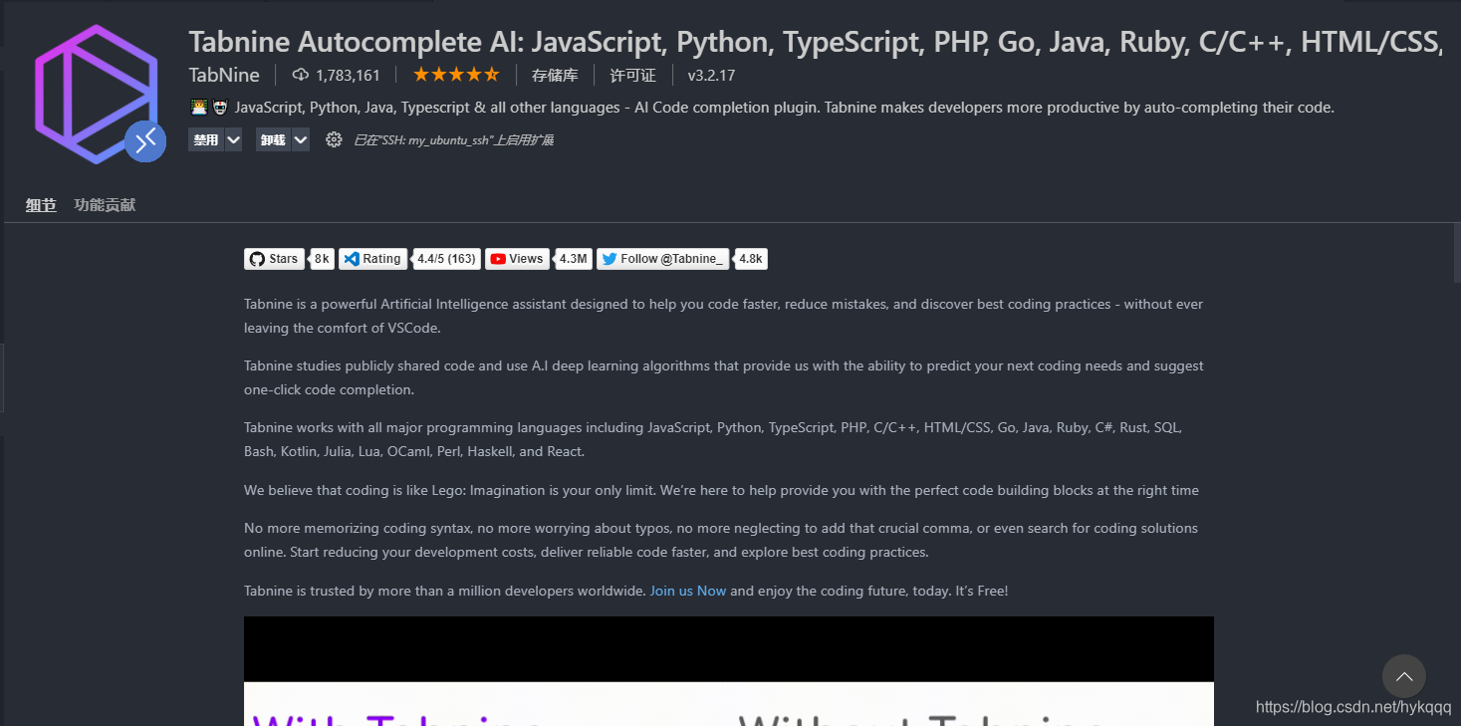Click the Twitter Follow @Tabnine_ badge
This screenshot has height=726, width=1461.
point(662,259)
